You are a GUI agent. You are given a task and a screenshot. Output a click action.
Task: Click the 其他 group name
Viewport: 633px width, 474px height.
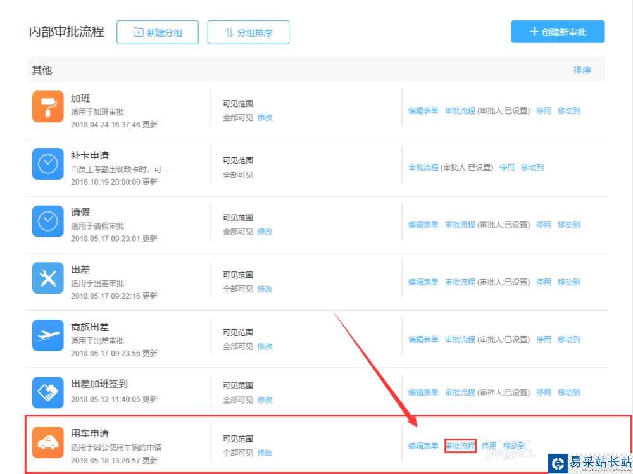(x=42, y=70)
